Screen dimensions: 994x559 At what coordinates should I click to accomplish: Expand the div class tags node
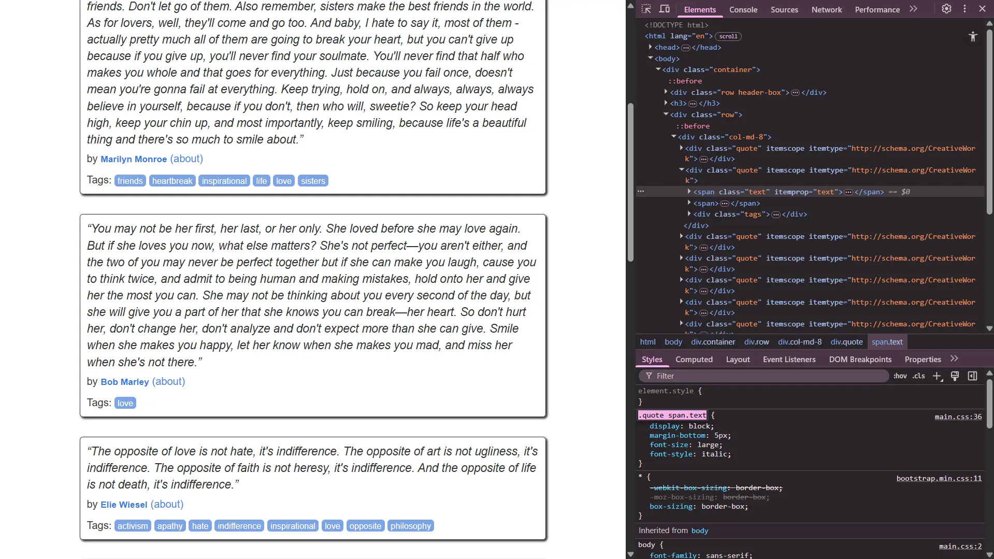[x=689, y=214]
